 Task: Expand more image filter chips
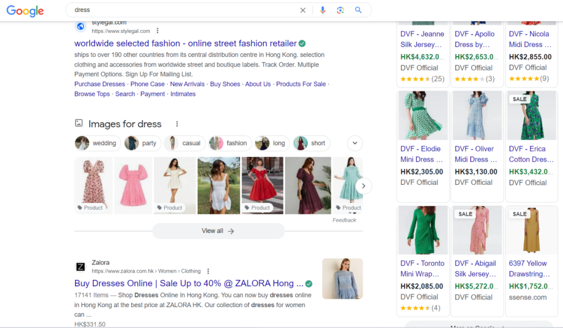tap(354, 143)
